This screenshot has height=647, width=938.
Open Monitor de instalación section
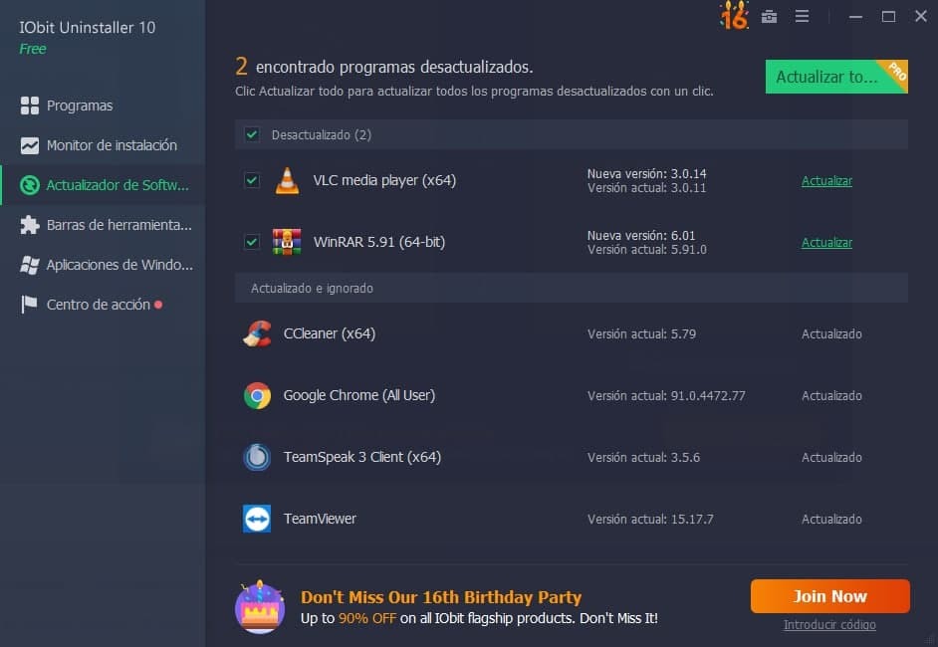pos(103,145)
